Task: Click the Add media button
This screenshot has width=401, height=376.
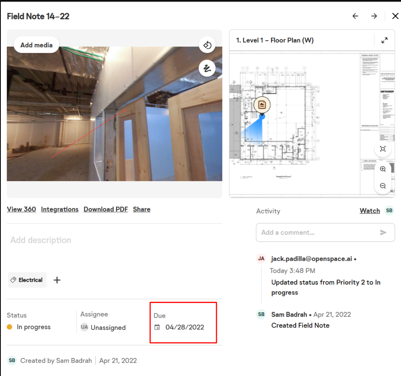Action: (36, 45)
